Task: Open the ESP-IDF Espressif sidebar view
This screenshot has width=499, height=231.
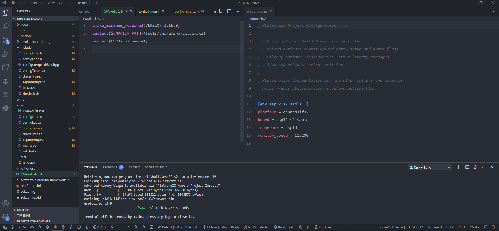Action: point(6,108)
